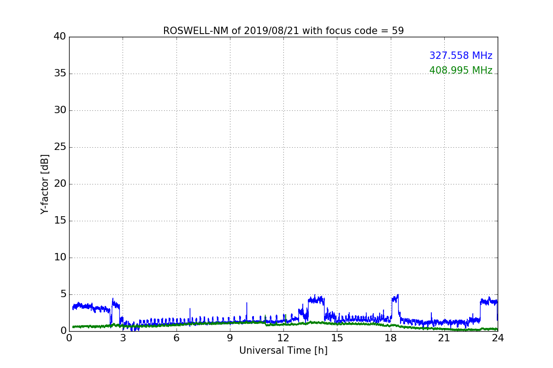Viewport: 553px width, 368px height.
Task: Click the plot title 'ROSWELL-NM of 2019/08/21 with focus code = 59'
Action: coord(283,31)
